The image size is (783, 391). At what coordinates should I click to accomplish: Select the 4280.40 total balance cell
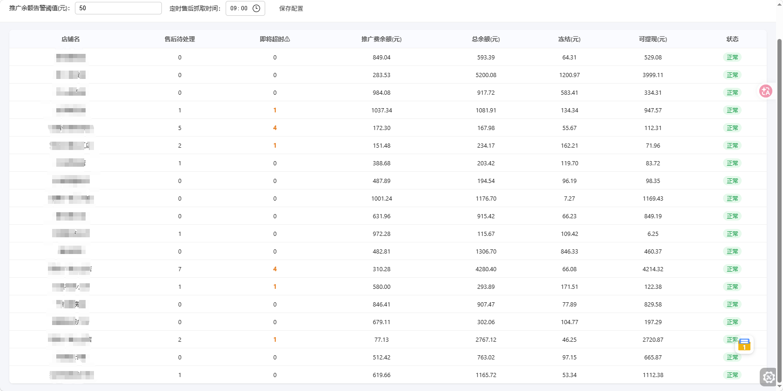click(x=486, y=269)
